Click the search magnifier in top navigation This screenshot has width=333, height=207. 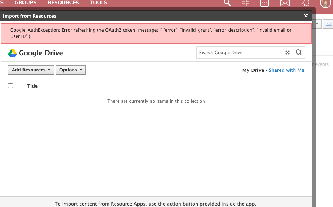click(x=227, y=3)
